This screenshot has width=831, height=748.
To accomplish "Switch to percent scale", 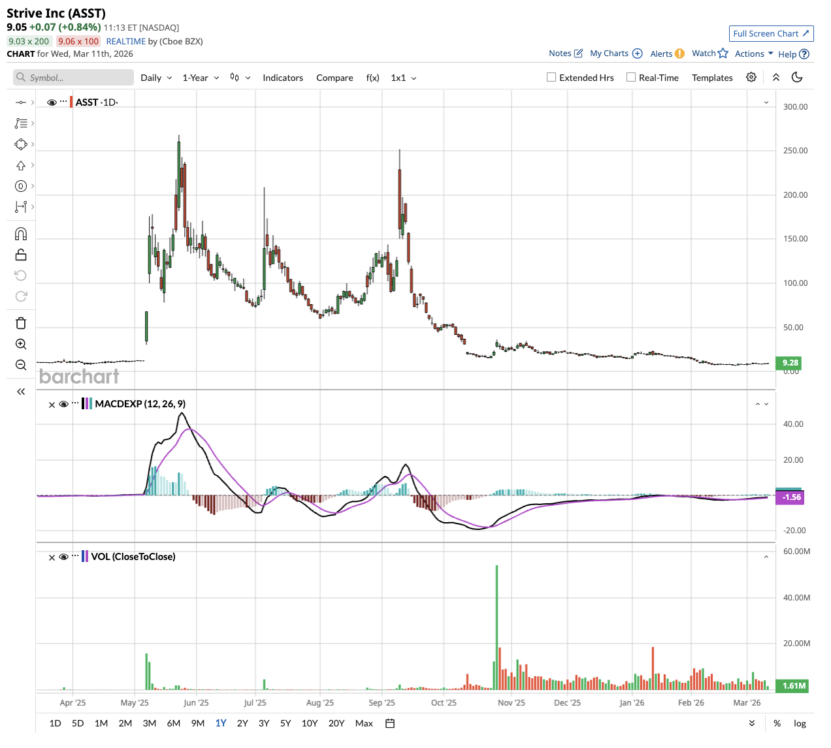I will click(x=777, y=723).
